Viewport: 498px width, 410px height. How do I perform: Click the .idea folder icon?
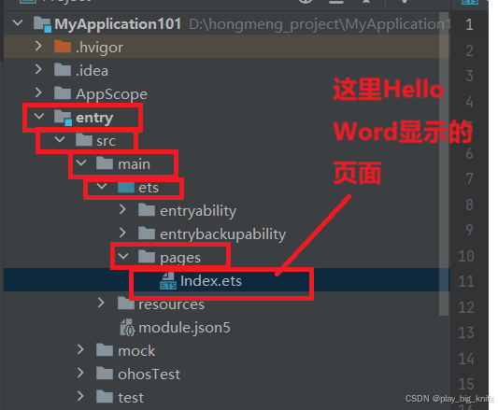(63, 69)
